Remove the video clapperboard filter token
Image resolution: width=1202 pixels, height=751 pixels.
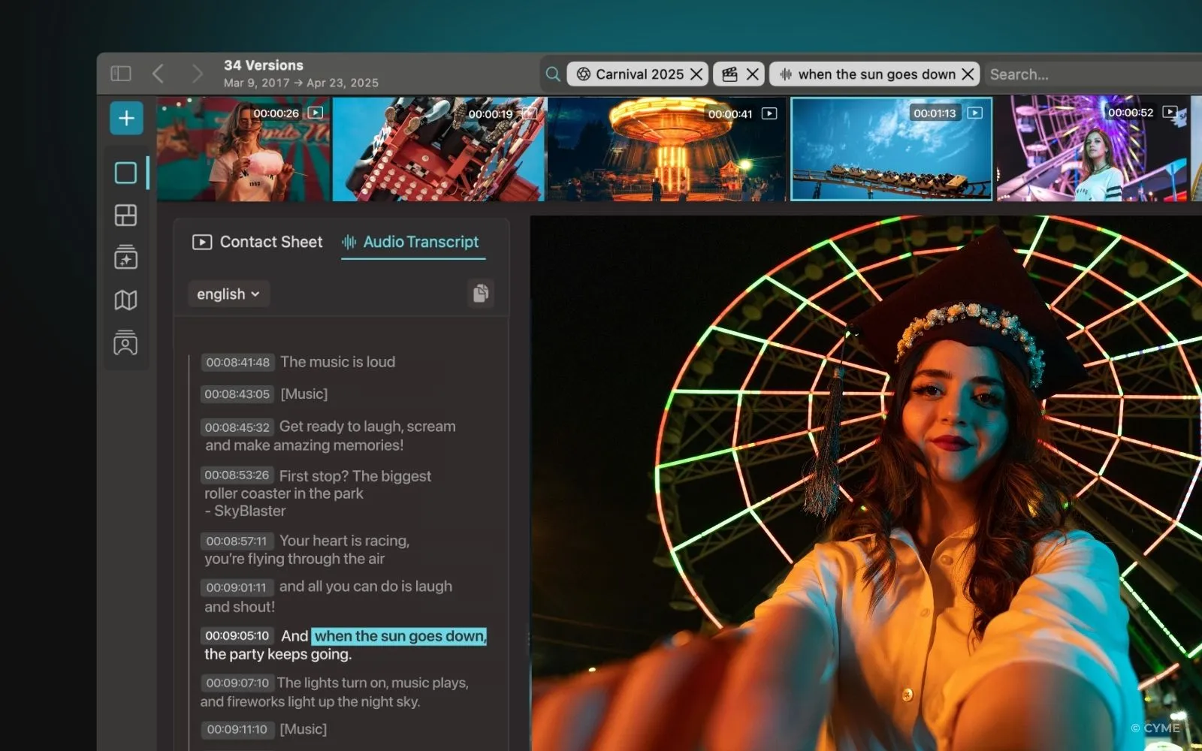tap(752, 74)
